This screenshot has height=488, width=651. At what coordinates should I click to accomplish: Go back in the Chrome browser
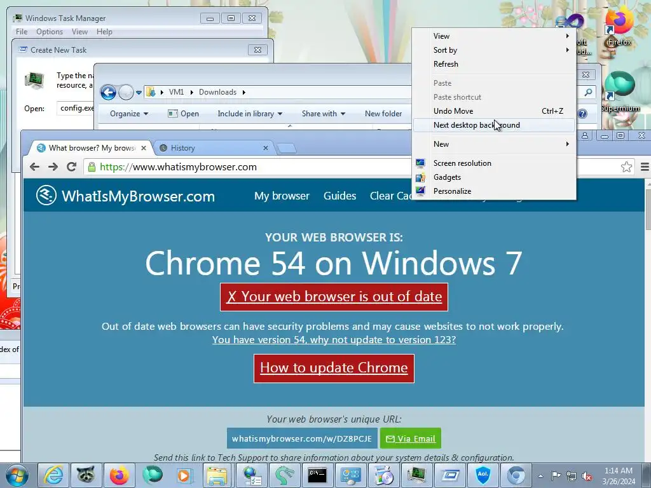tap(34, 167)
